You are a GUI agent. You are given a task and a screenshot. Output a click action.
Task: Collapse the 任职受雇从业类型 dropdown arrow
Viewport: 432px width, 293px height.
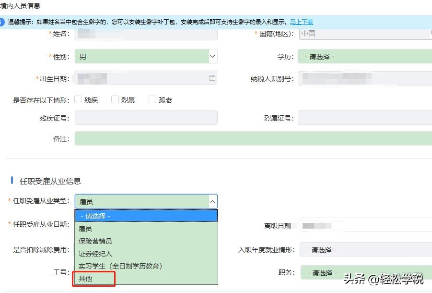212,201
